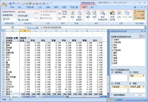Viewport: 148px width, 102px height.
Task: Click the active field box 求和项:金额
Action: pos(26,16)
